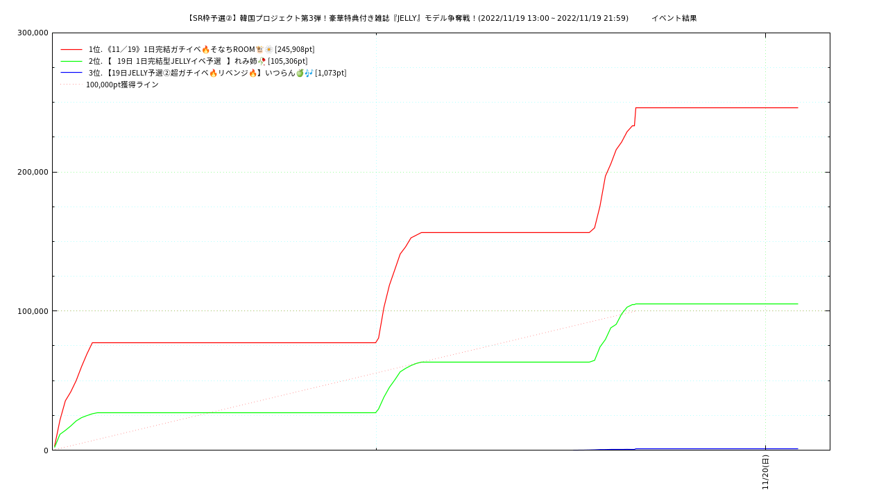Click the wilted rose emoji after れみ姉
This screenshot has width=888, height=499.
click(262, 61)
